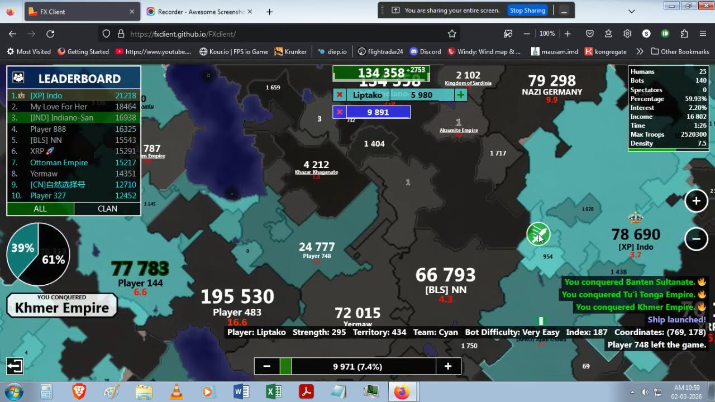Click the Firefox screenshot tool icon

click(x=508, y=34)
